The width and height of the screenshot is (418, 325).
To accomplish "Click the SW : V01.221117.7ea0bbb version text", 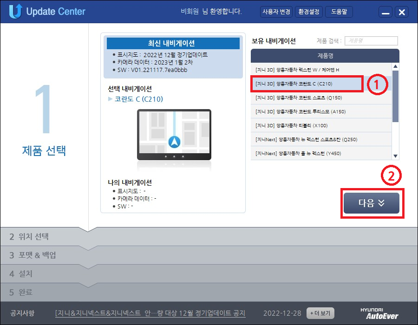I will 152,70.
